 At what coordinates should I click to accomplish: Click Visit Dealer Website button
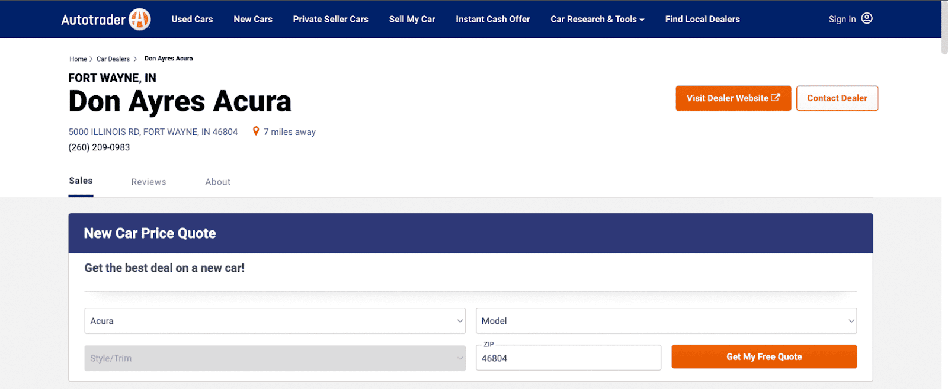(x=734, y=98)
